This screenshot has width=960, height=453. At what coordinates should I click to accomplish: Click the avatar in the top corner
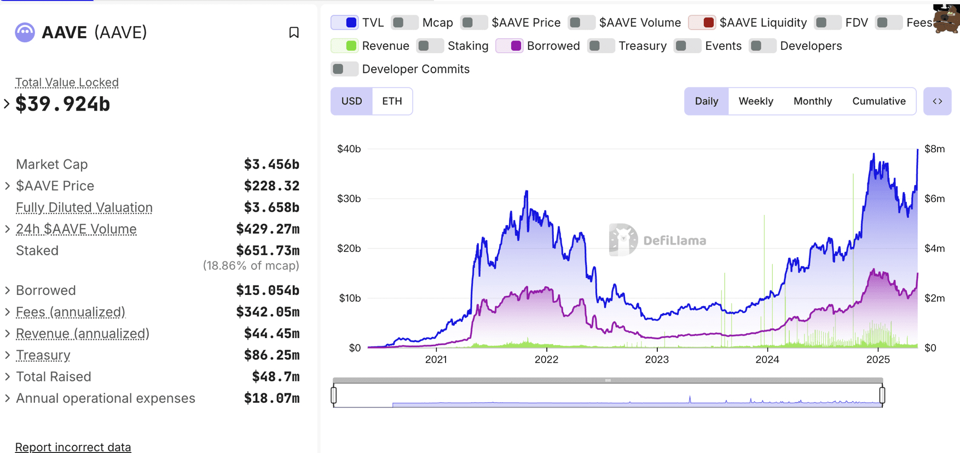tap(947, 18)
